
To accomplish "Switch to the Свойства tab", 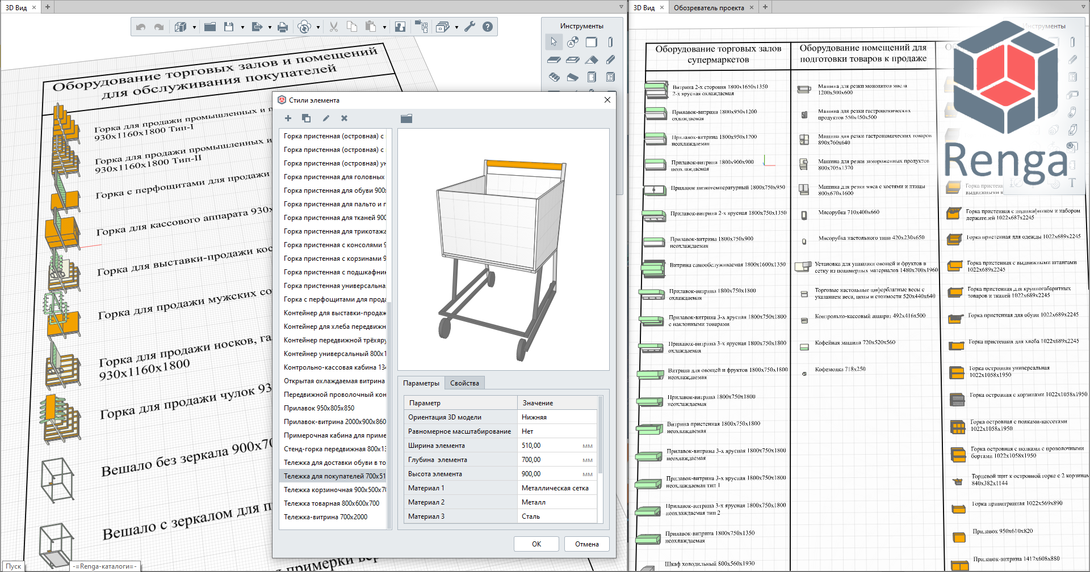I will point(464,383).
